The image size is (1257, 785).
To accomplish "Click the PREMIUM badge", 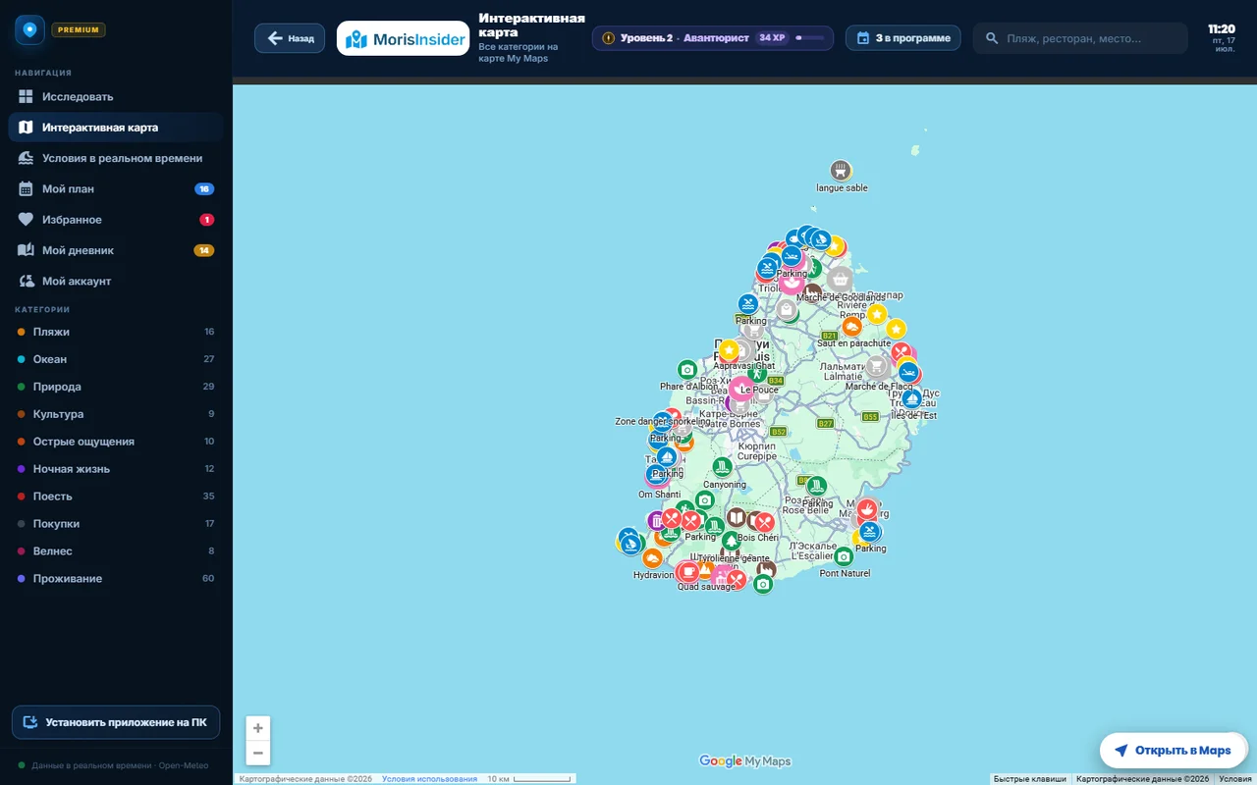I will tap(79, 29).
